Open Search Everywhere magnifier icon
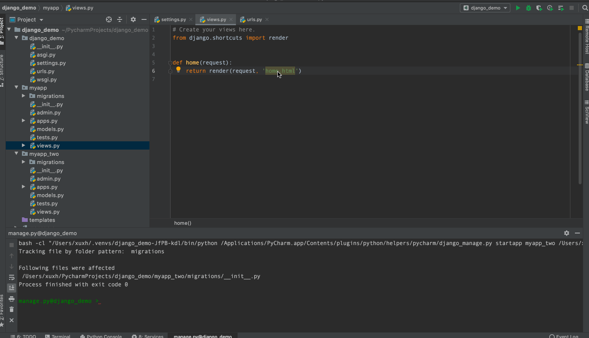589x338 pixels. click(585, 8)
